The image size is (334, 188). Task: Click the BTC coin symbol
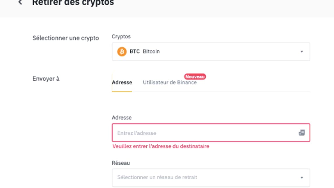(135, 52)
